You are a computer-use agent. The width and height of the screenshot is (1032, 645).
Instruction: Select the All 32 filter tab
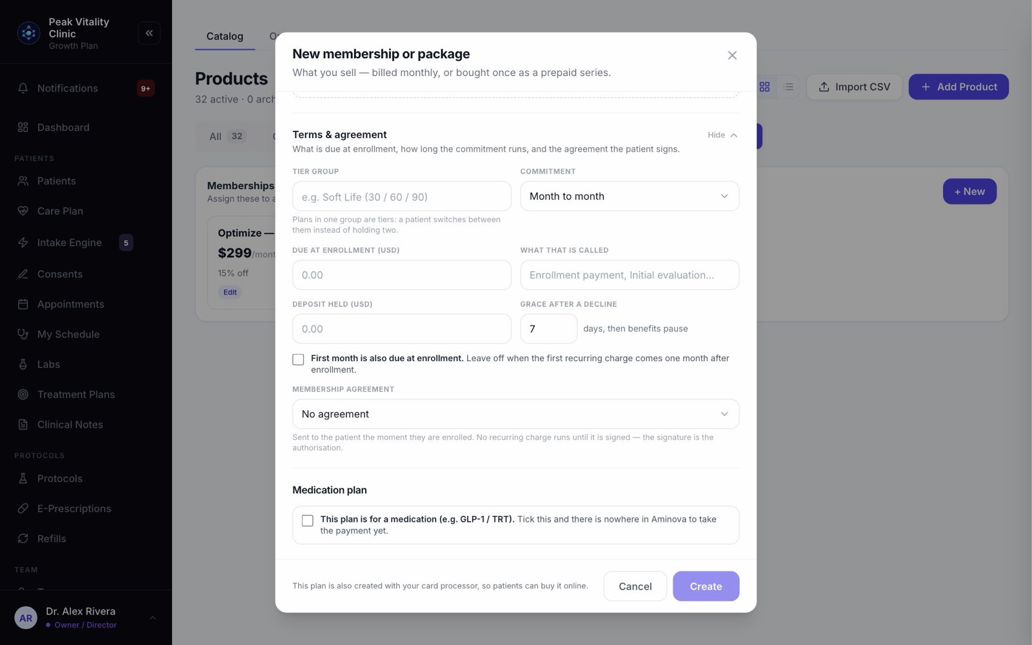click(x=227, y=136)
